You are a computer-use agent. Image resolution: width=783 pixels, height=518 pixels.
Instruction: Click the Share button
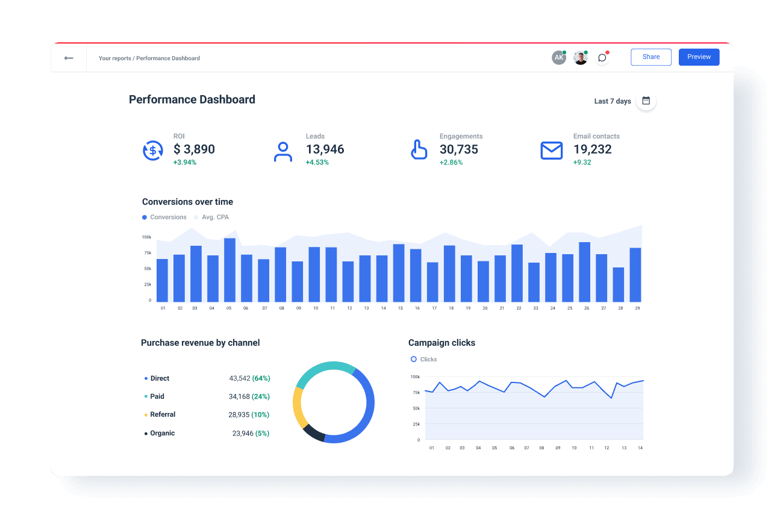click(x=650, y=57)
